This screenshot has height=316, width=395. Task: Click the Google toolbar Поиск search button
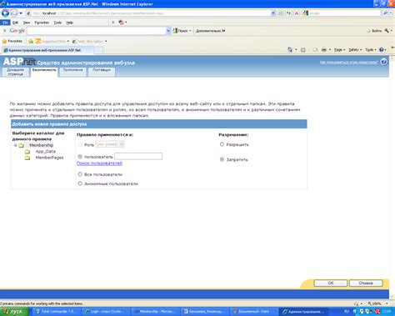[x=181, y=31]
